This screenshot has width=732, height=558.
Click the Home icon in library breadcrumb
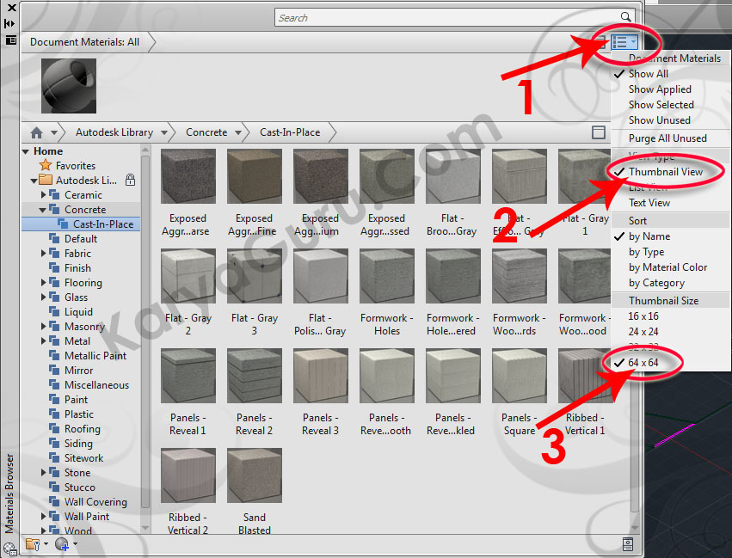point(36,132)
